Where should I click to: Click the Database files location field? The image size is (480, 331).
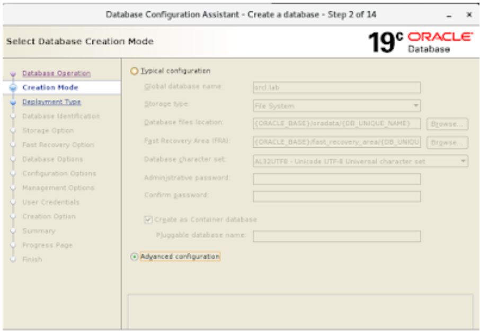(337, 123)
